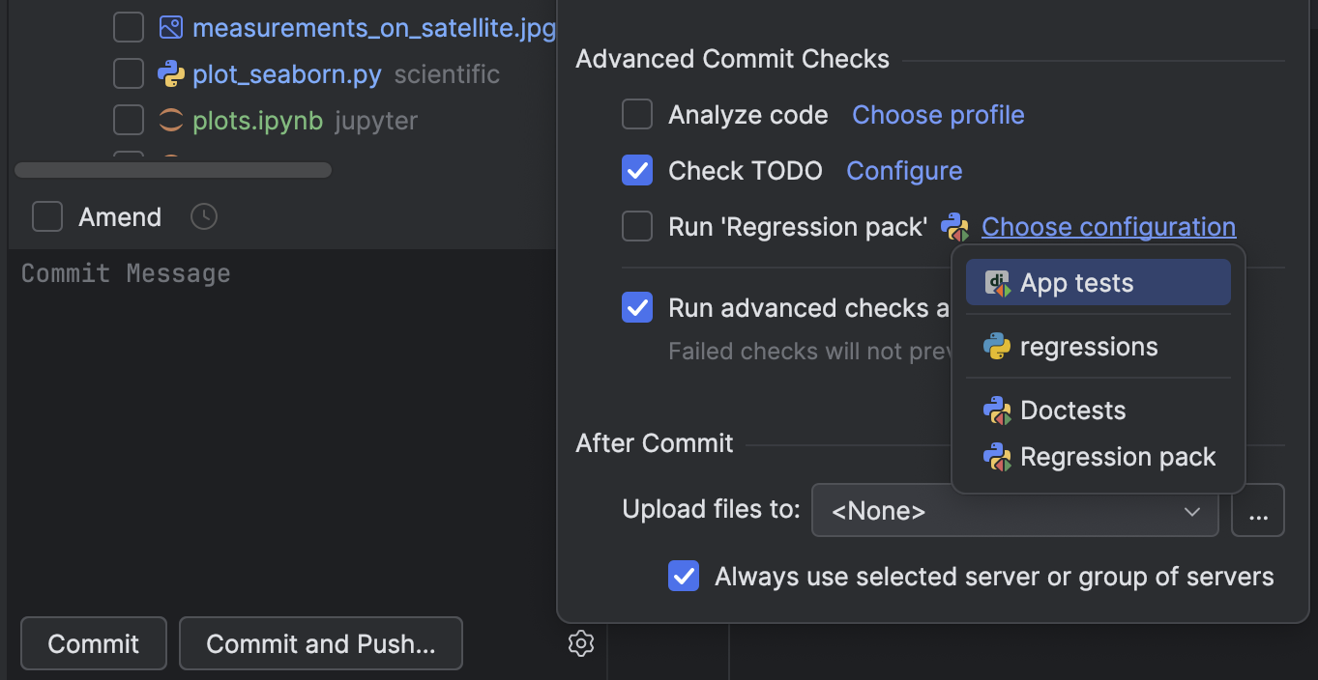1318x680 pixels.
Task: Click the Django icon next to App tests
Action: [x=997, y=283]
